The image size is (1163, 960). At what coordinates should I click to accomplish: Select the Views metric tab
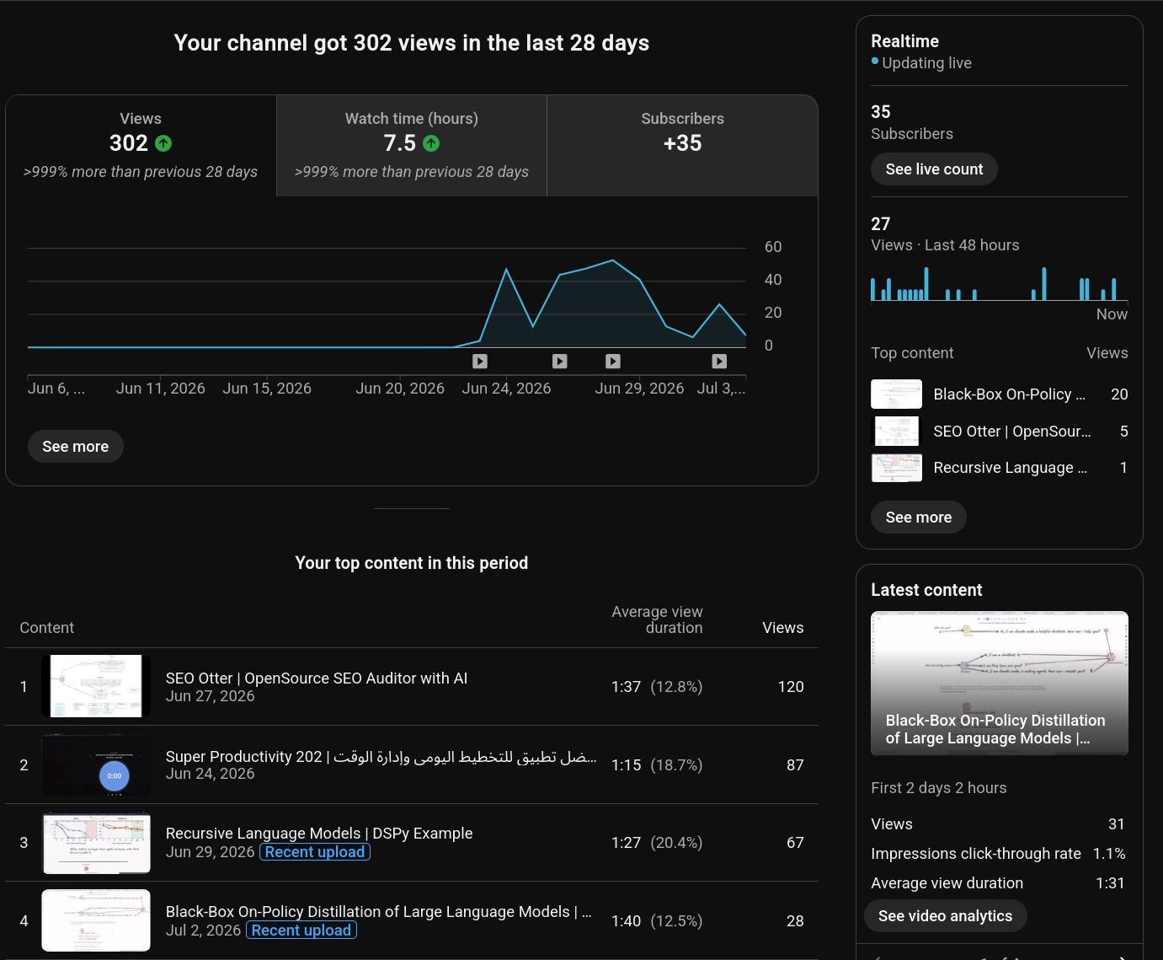pyautogui.click(x=141, y=146)
